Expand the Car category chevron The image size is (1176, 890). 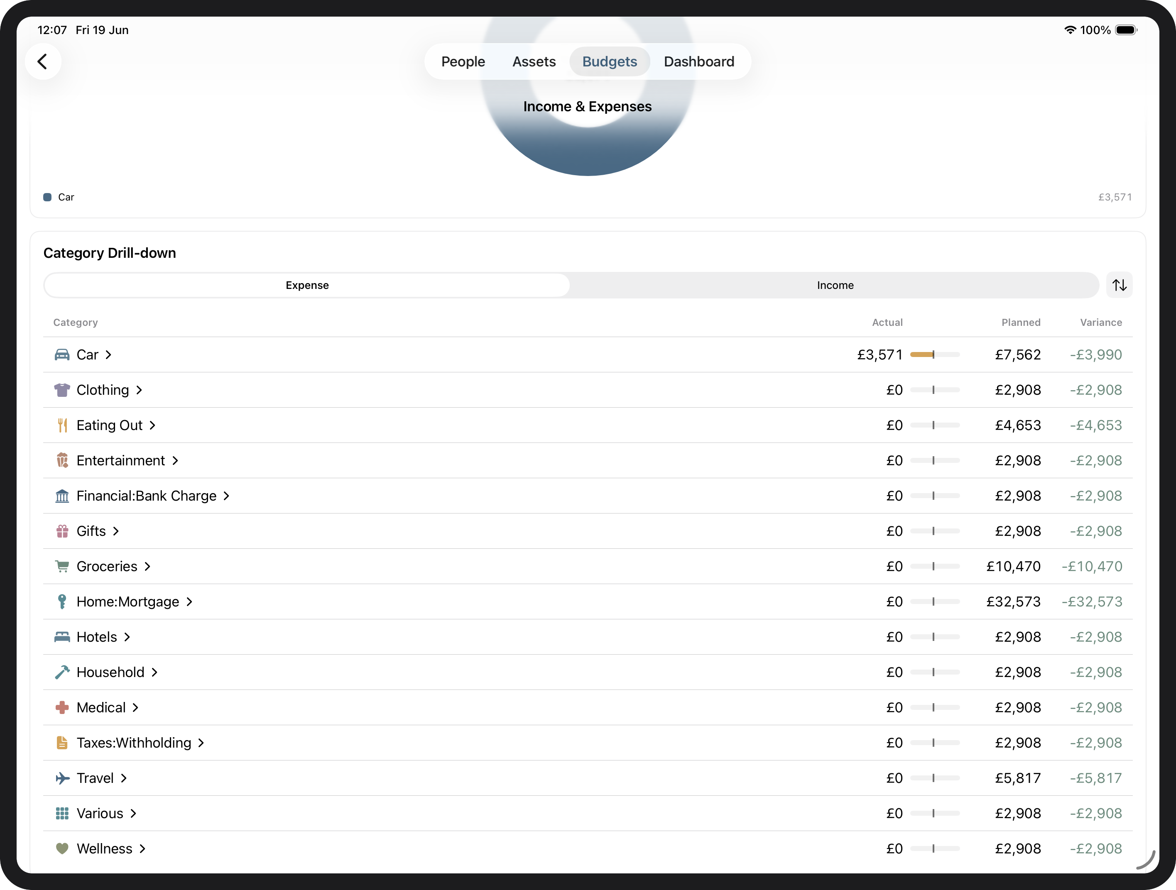(108, 355)
